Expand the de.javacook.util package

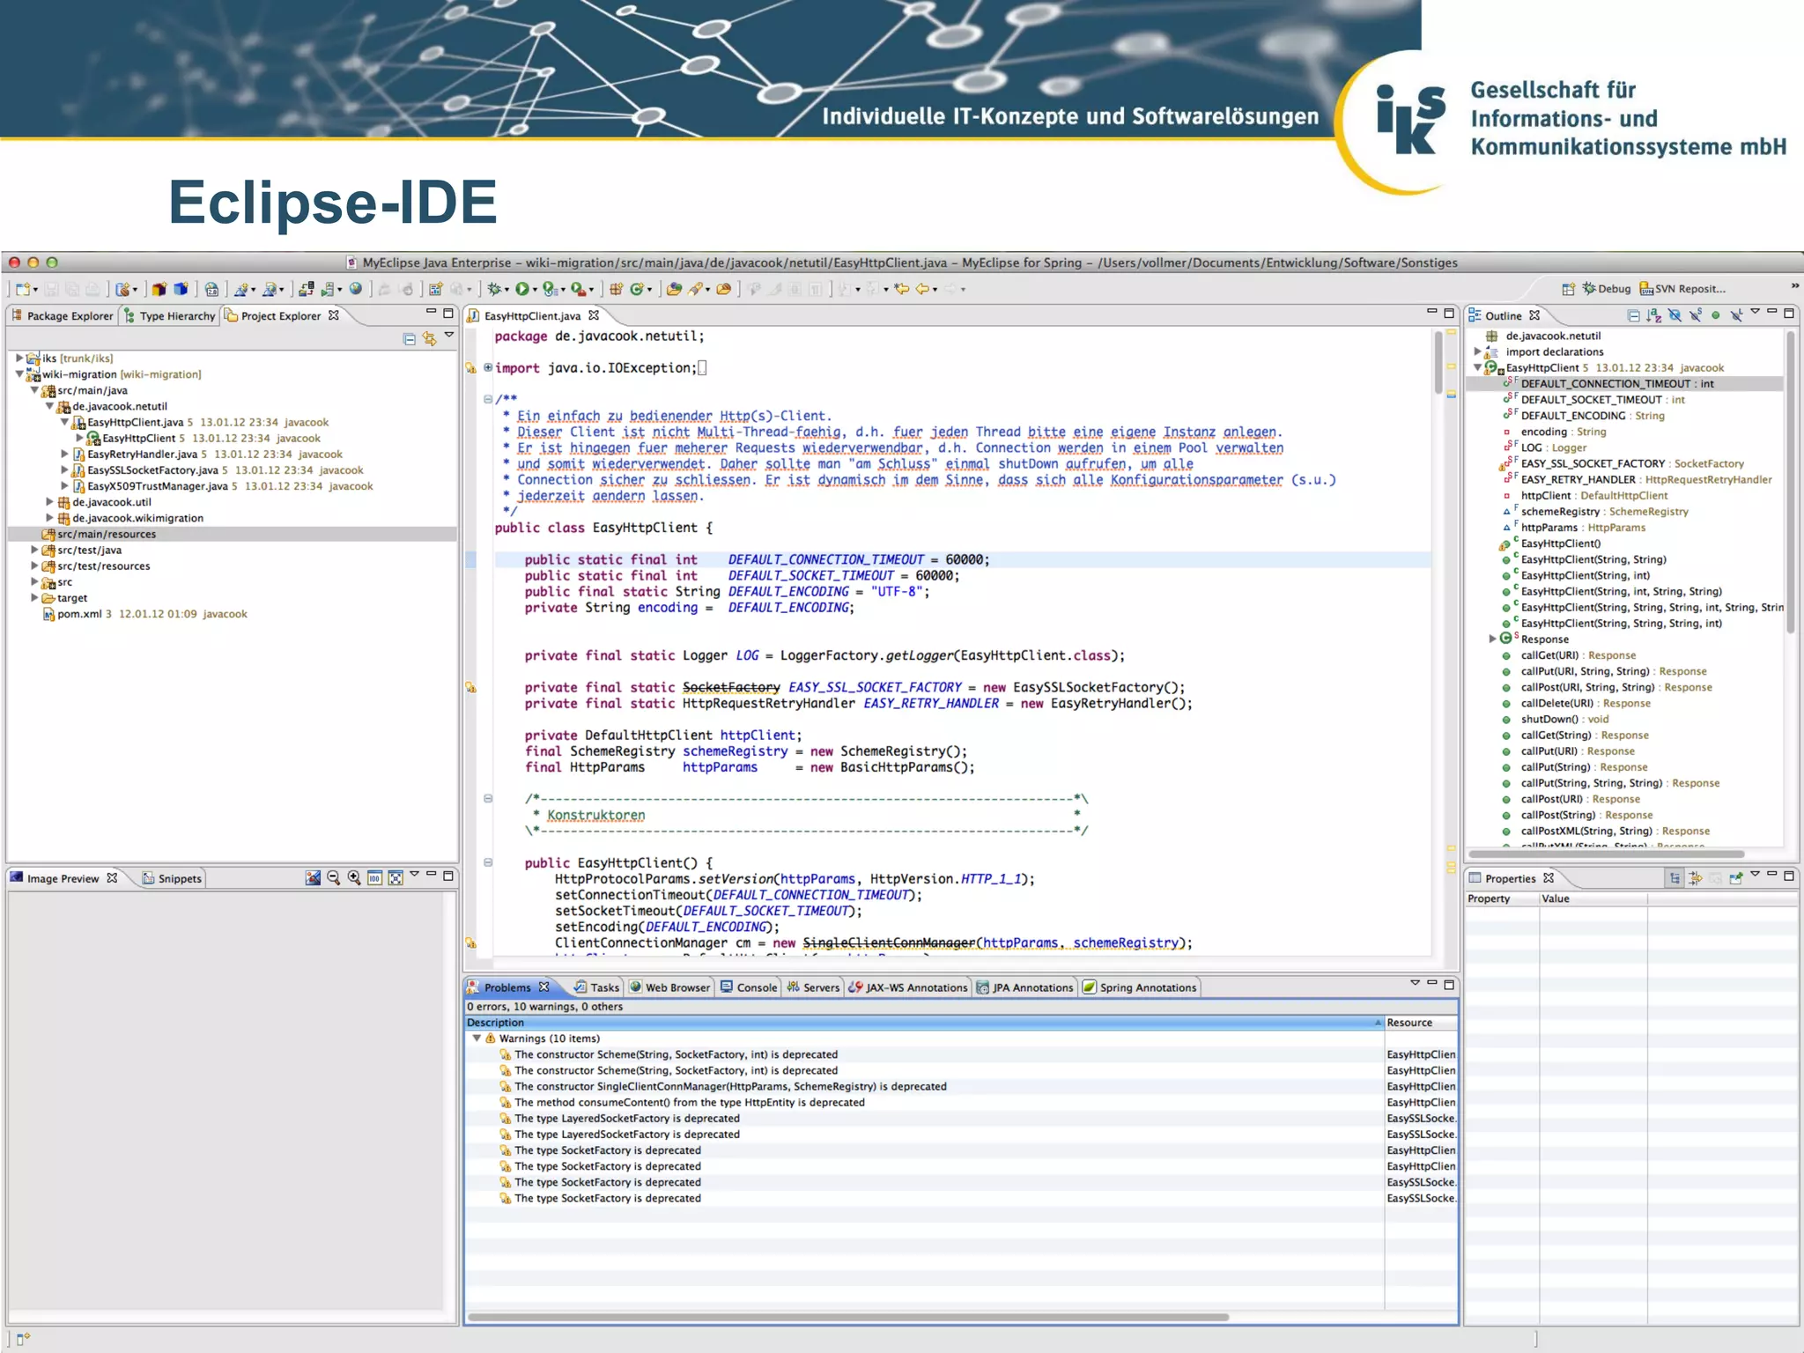pos(49,502)
